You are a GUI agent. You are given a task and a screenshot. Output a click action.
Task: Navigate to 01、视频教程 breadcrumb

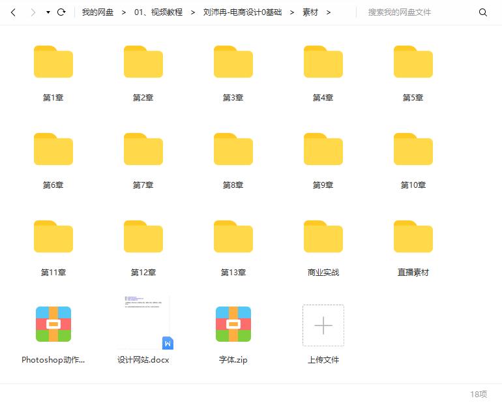(158, 12)
